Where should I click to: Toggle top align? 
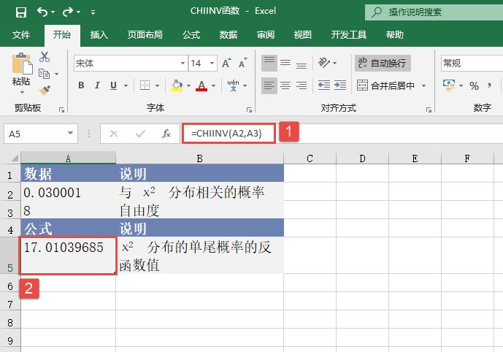(x=269, y=63)
